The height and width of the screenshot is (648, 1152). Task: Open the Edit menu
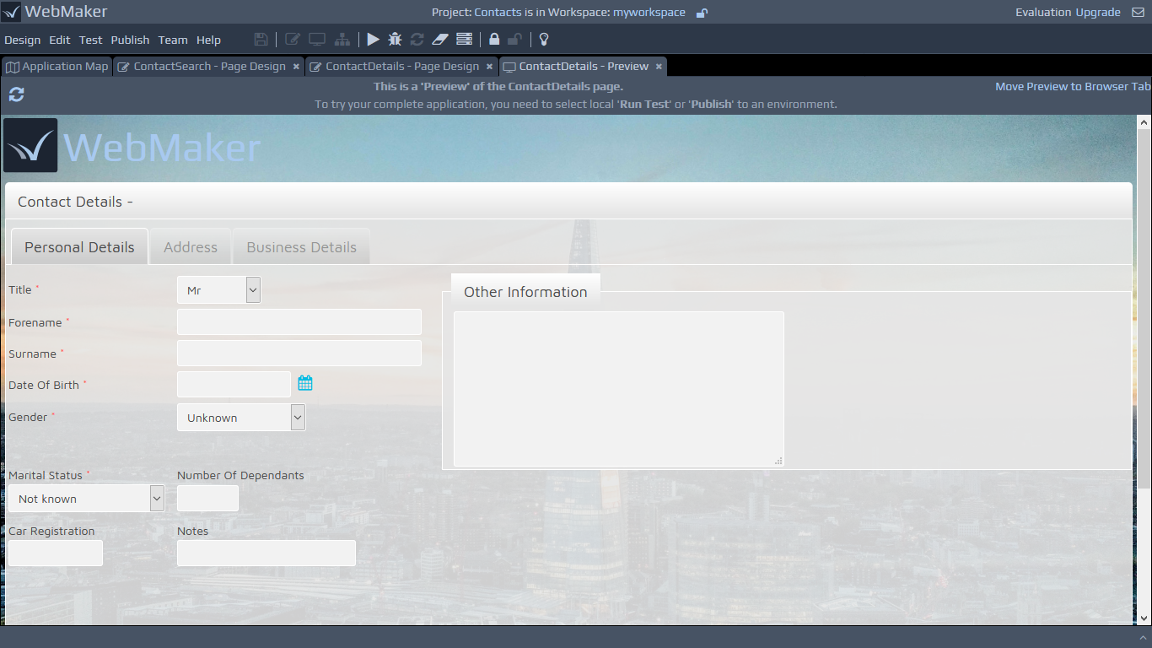tap(60, 40)
